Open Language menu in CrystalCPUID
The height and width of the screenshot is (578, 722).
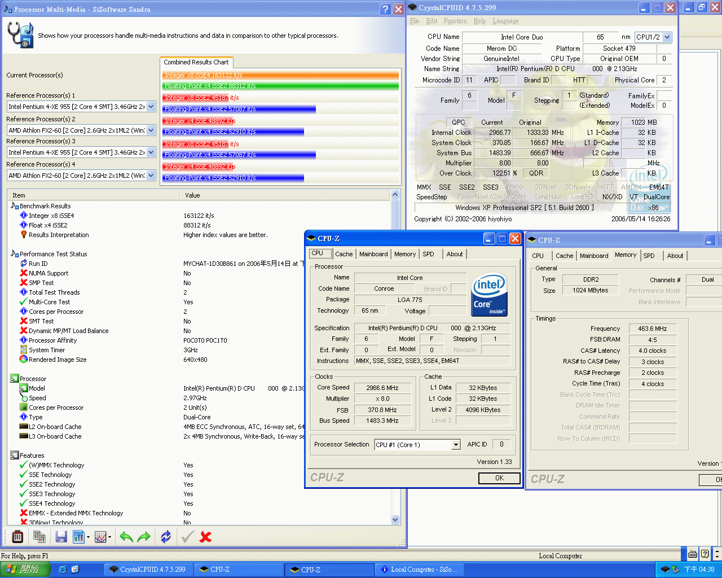[505, 21]
